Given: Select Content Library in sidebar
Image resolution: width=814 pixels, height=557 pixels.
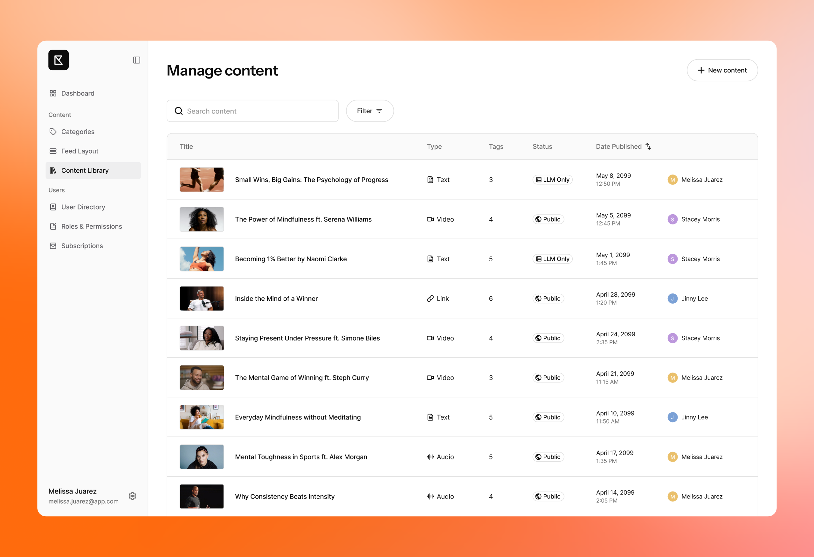Looking at the screenshot, I should coord(85,171).
